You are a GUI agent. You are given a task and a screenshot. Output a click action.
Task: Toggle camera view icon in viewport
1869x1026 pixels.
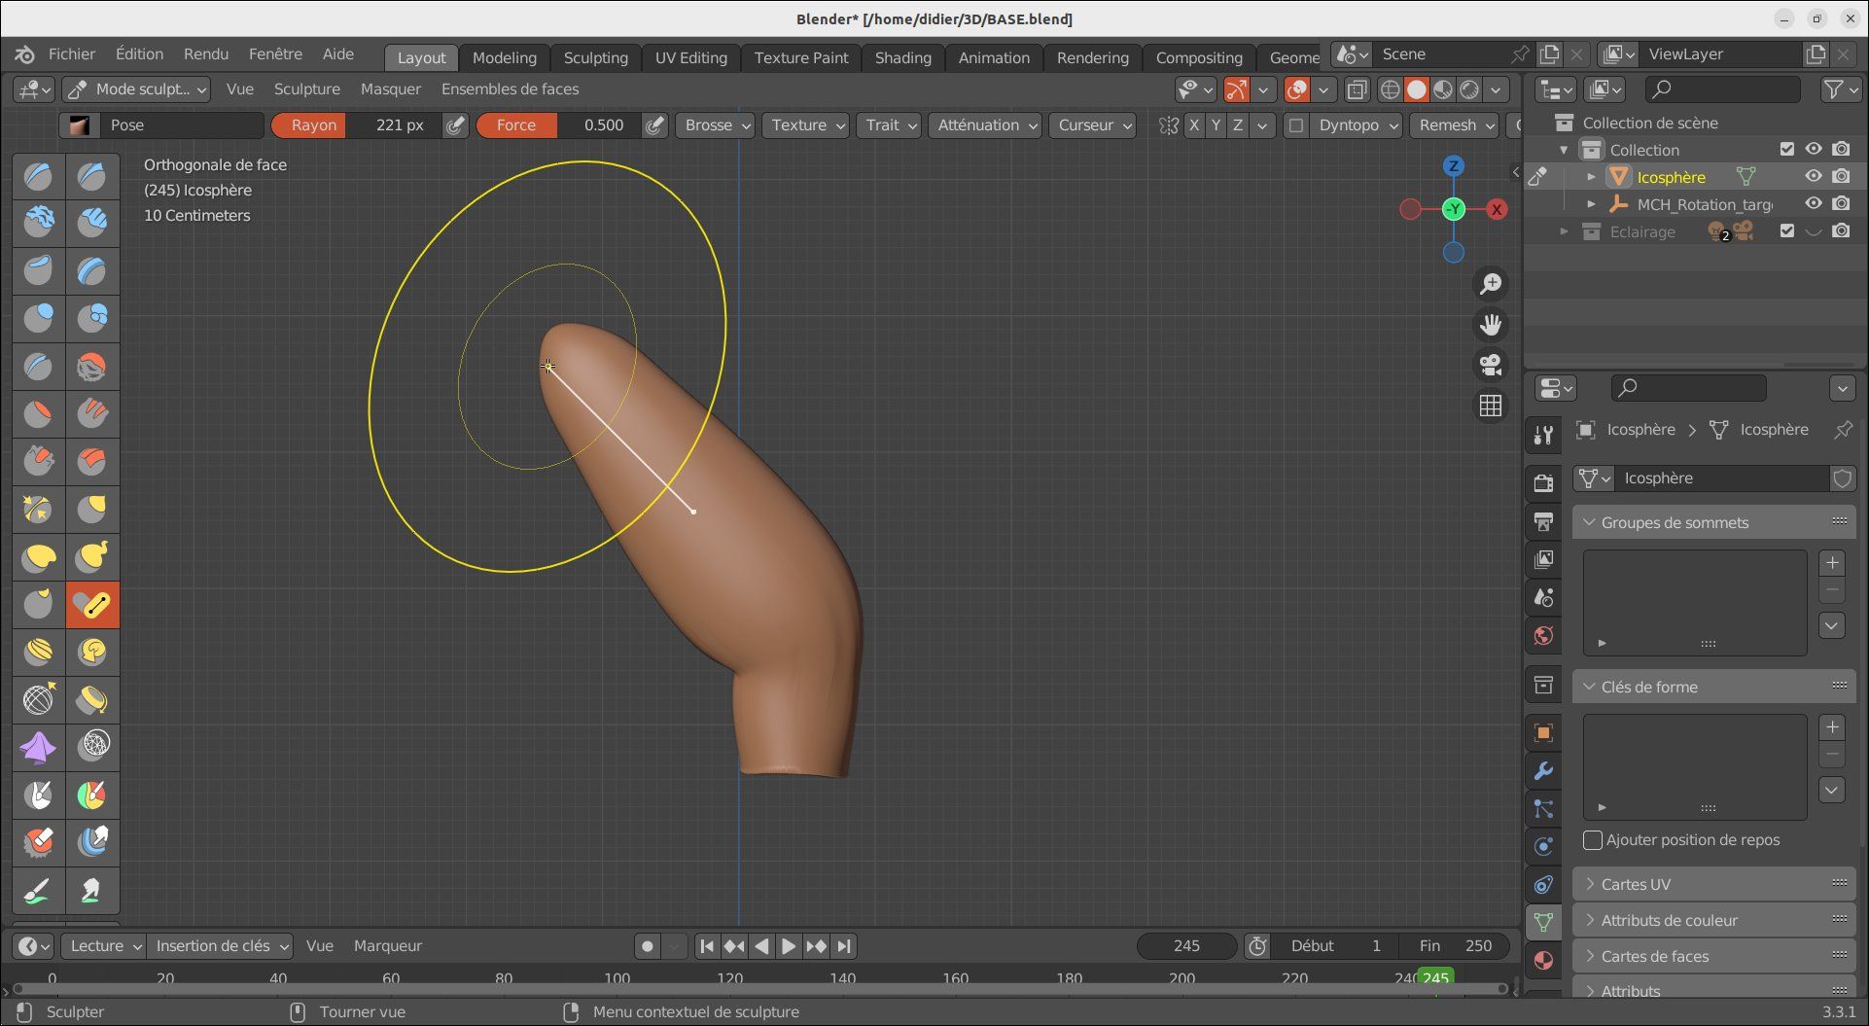pos(1491,365)
